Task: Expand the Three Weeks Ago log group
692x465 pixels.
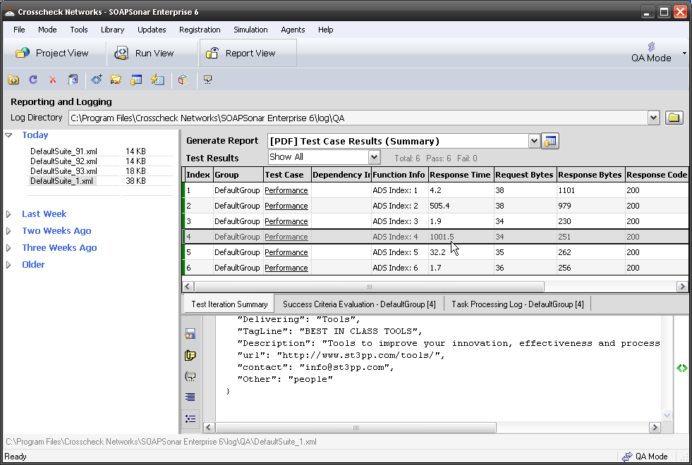Action: pyautogui.click(x=9, y=248)
